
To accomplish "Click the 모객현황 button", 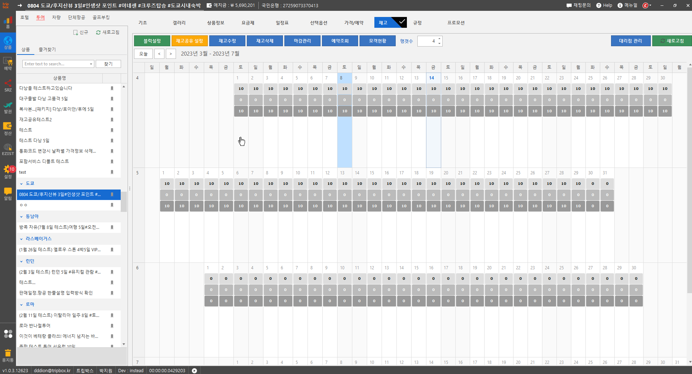I will 378,41.
